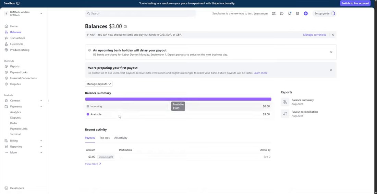Click the Sandbox info icon
Viewport: 377px width, 194px height.
coord(18,3)
